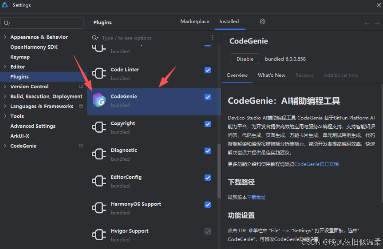This screenshot has height=249, width=383.
Task: Click the Copyright plugin plug icon
Action: coord(99,127)
